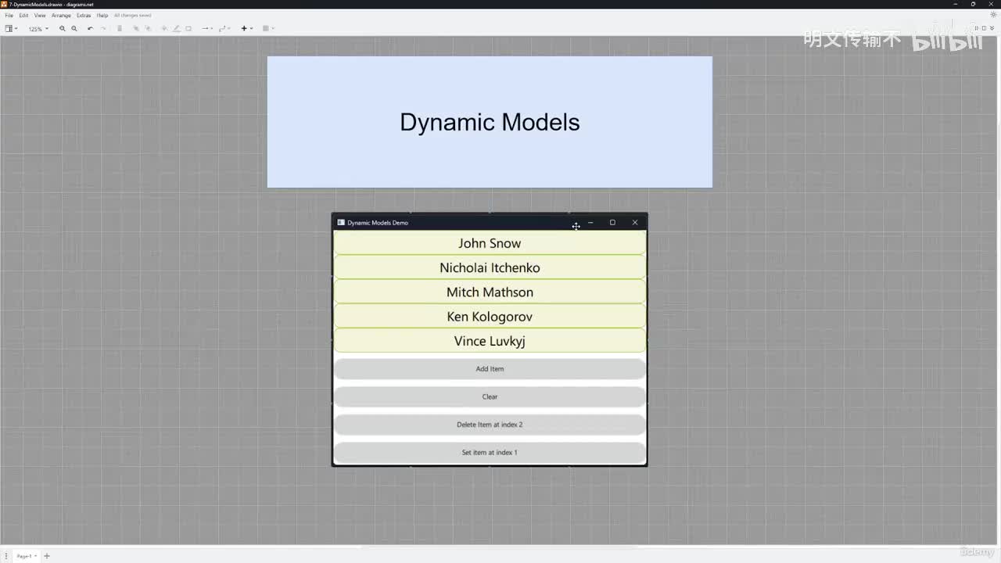Click the delete trash icon
The image size is (1001, 563).
[120, 29]
